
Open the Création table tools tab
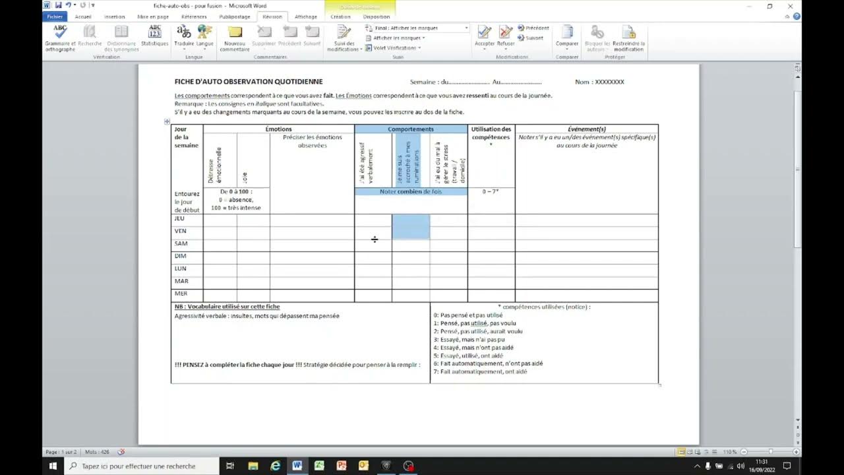[x=340, y=16]
